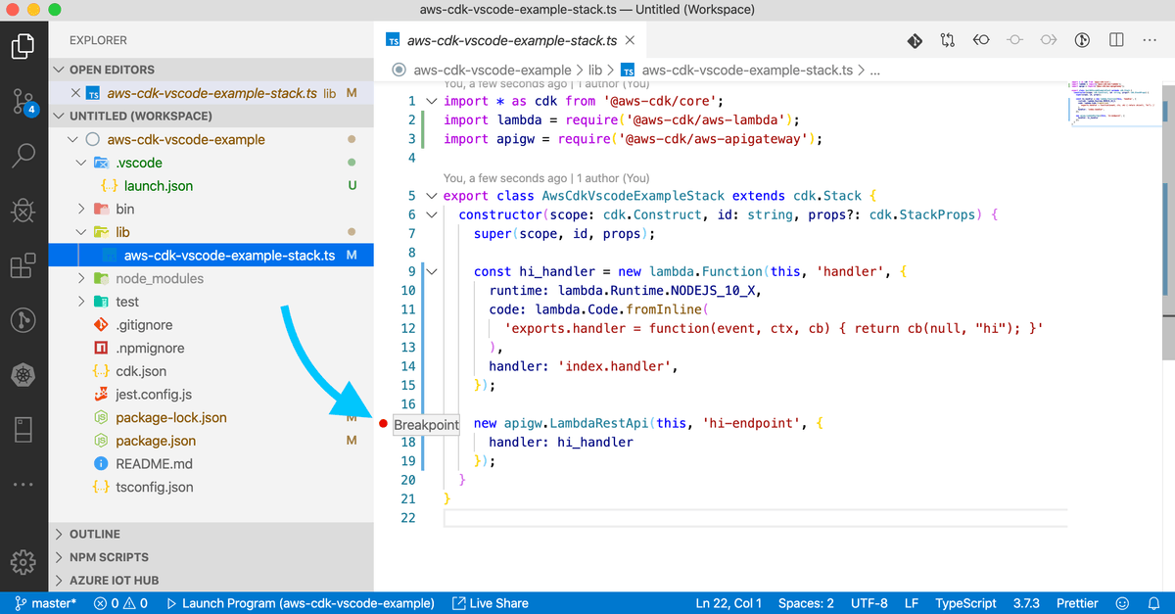This screenshot has width=1175, height=614.
Task: Open the Extensions view
Action: (x=23, y=264)
